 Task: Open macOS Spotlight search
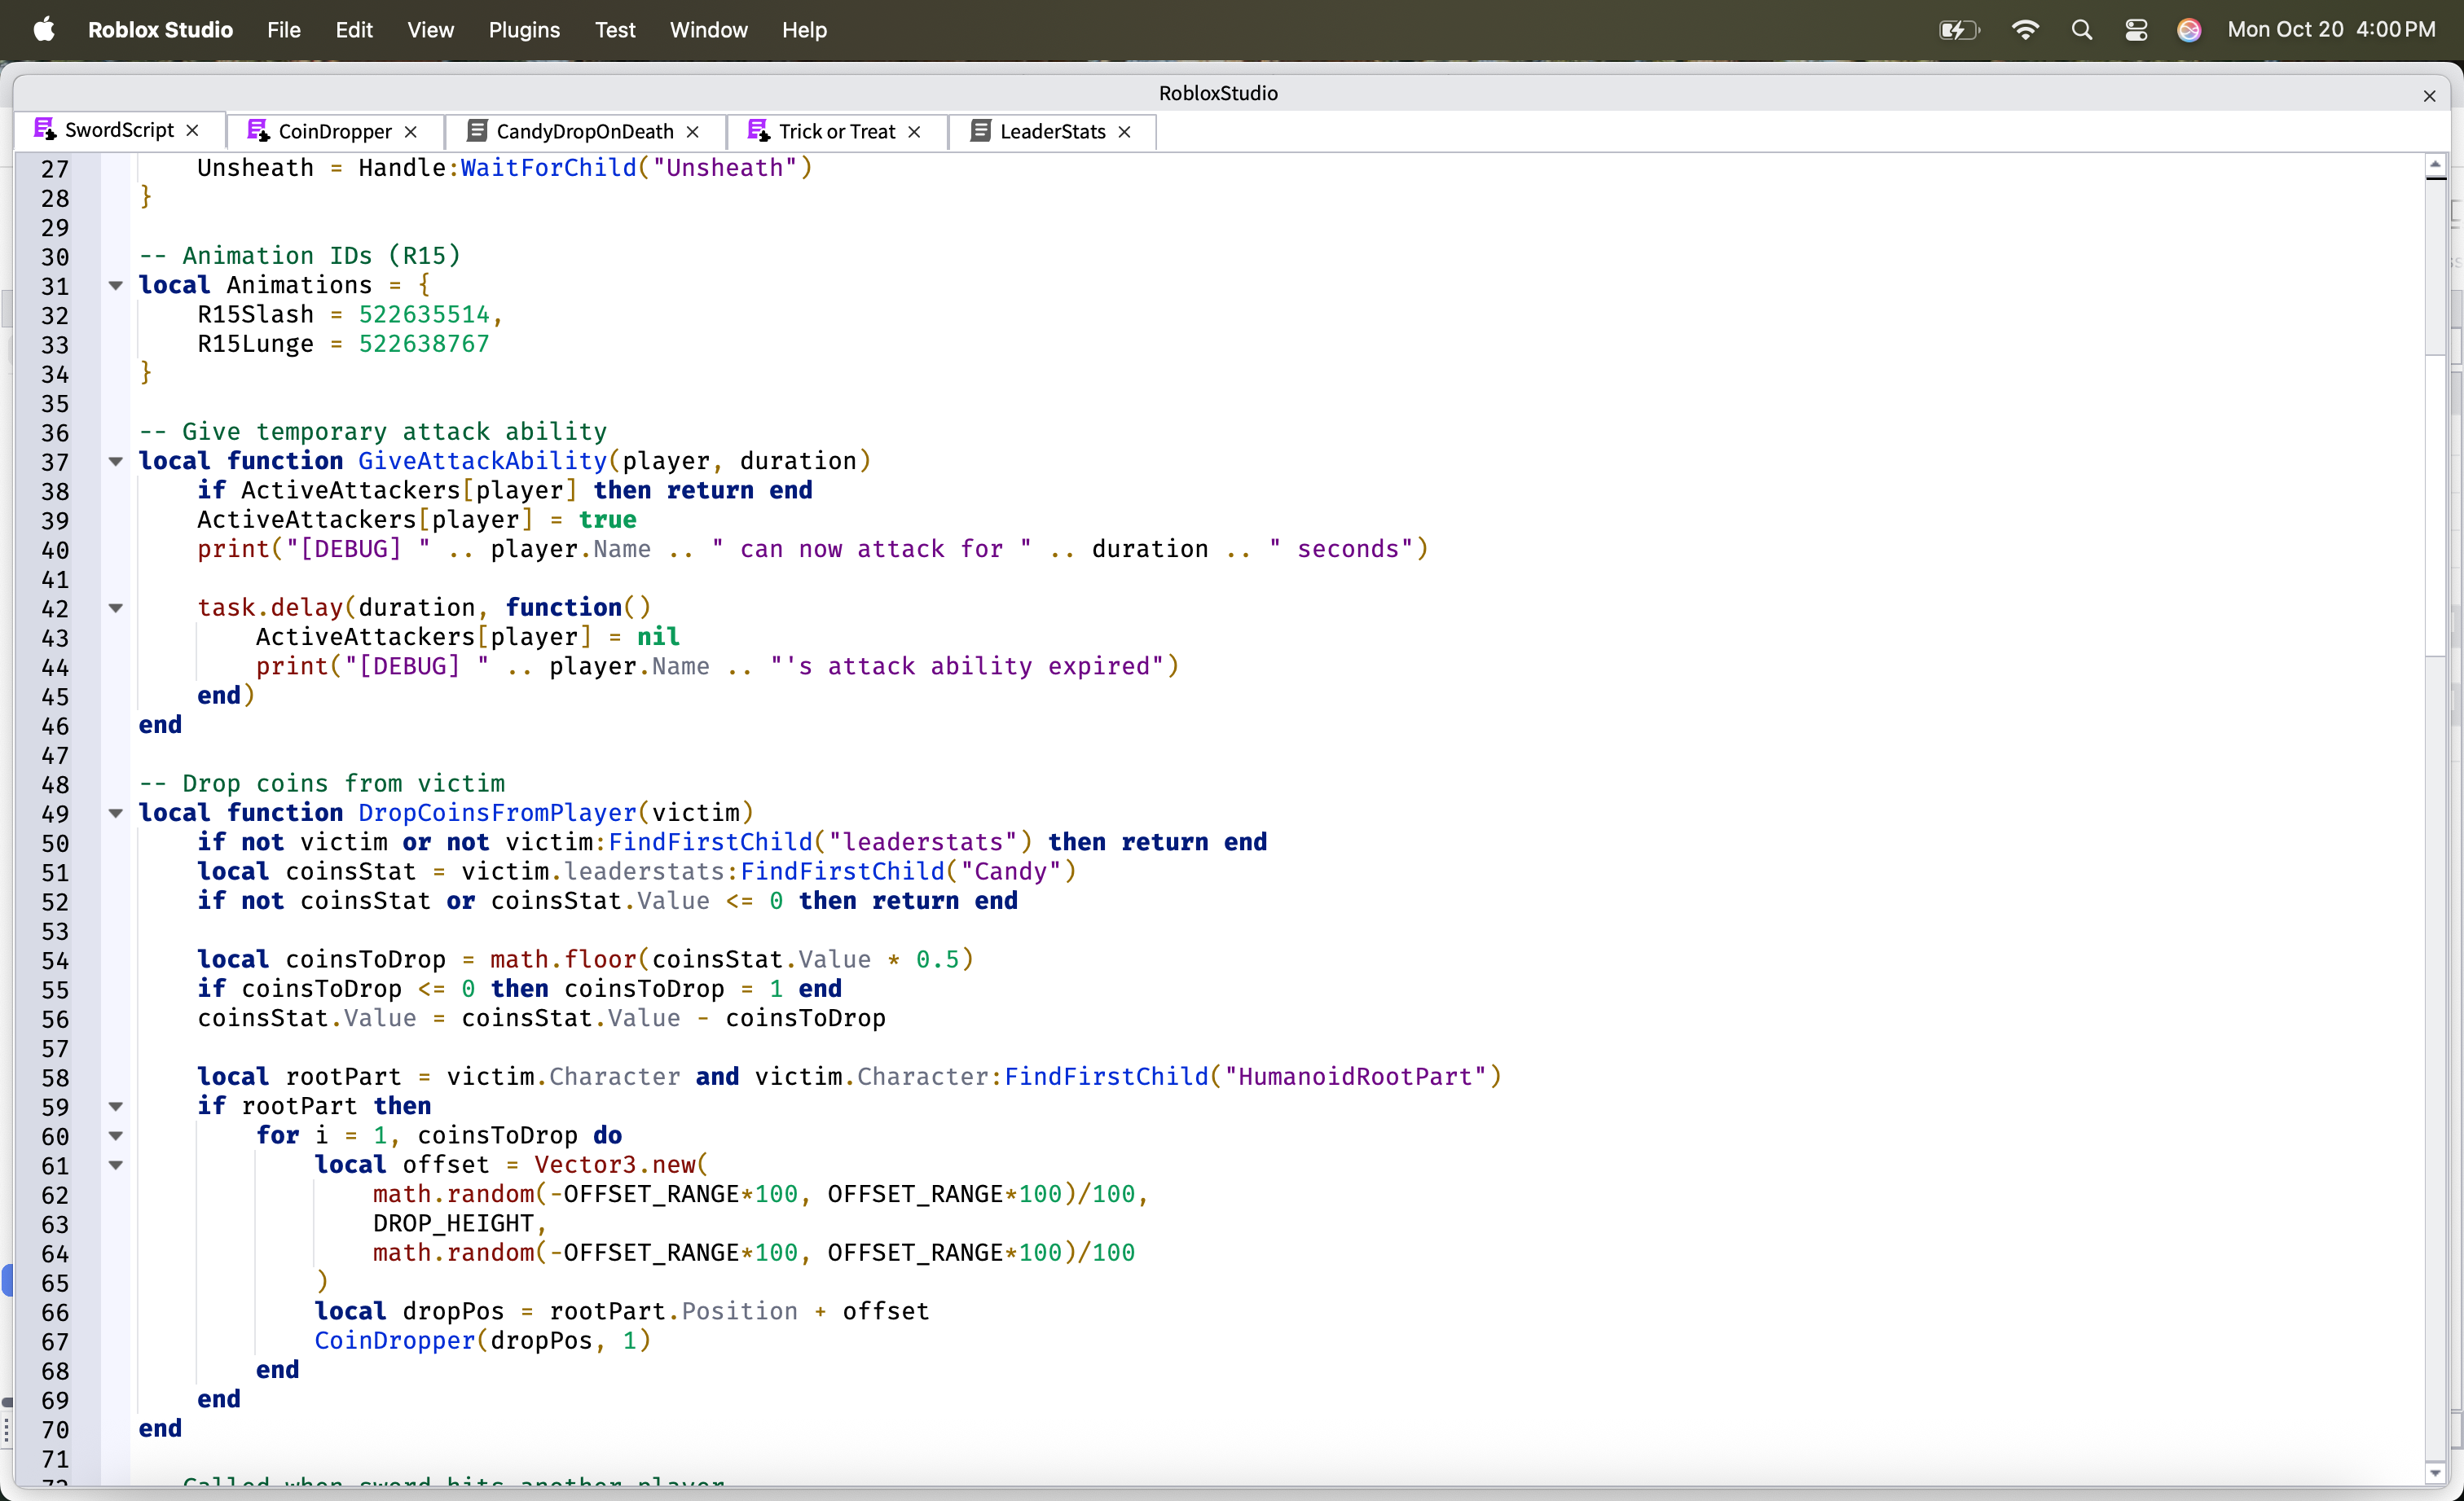(2081, 30)
